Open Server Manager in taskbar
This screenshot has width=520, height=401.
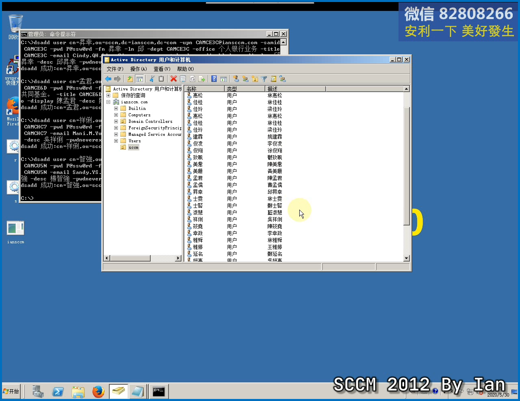click(38, 392)
